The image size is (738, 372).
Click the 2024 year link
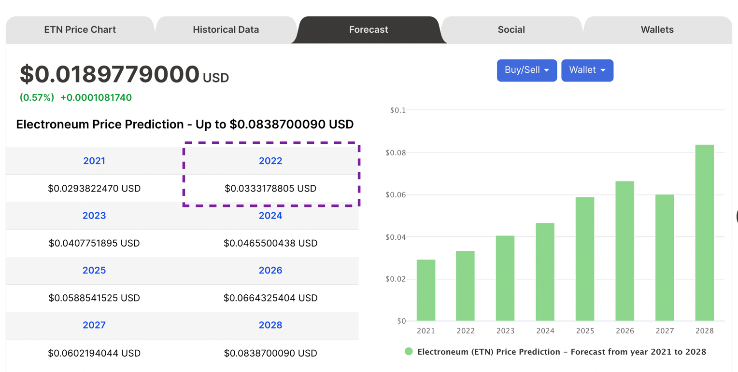pyautogui.click(x=270, y=216)
